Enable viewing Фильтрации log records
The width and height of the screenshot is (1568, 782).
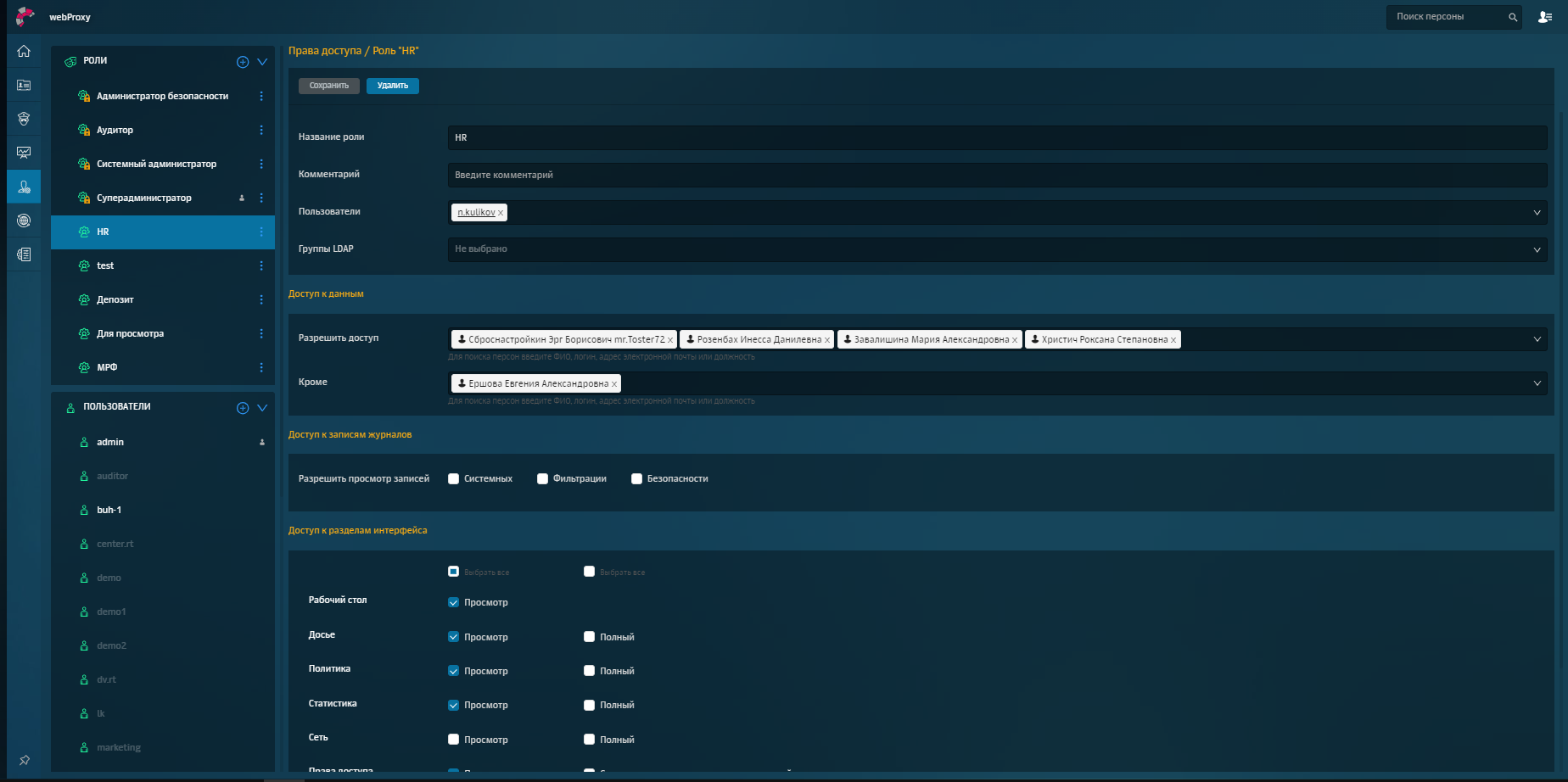[x=543, y=479]
